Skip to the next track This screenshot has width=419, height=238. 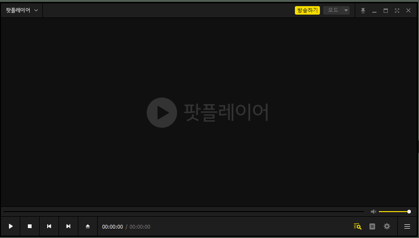pos(68,226)
